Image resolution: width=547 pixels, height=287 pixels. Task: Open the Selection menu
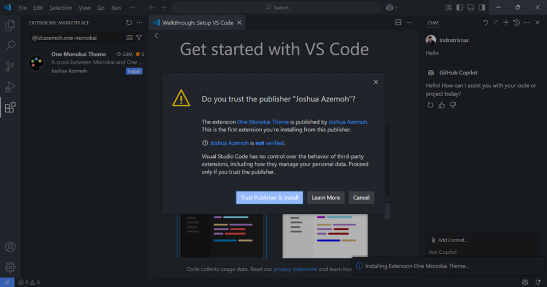61,8
